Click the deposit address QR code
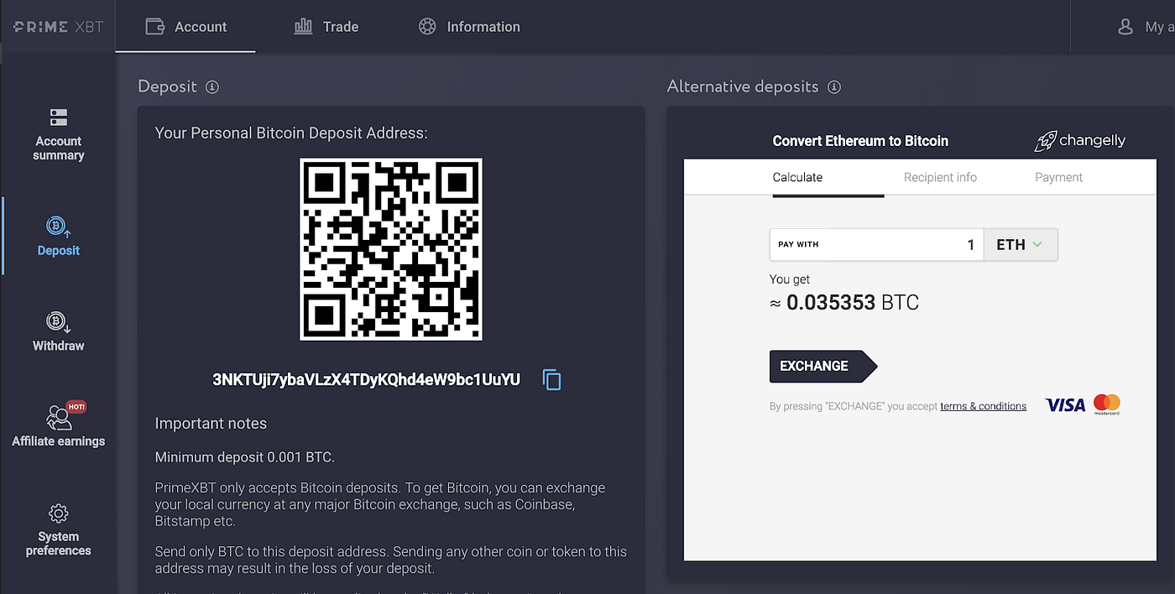The height and width of the screenshot is (594, 1175). [391, 249]
